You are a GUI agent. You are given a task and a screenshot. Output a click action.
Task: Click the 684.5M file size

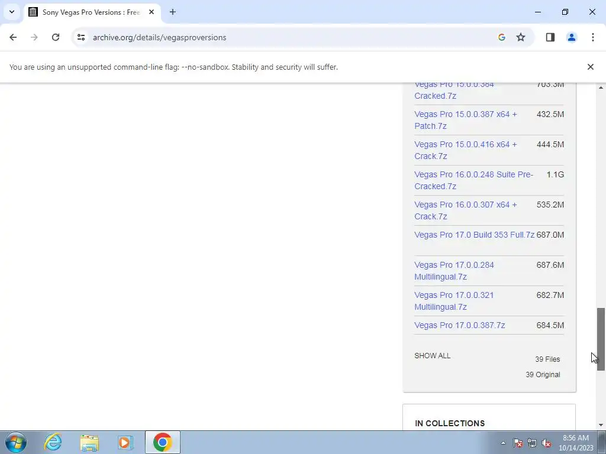tap(550, 325)
